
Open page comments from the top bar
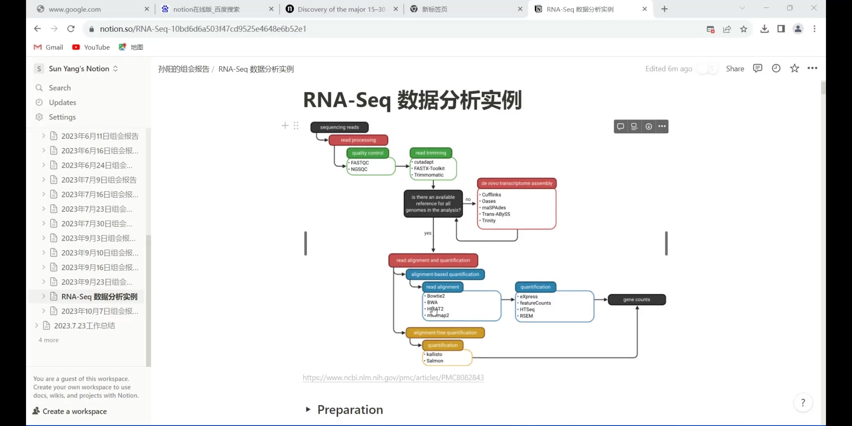click(x=757, y=68)
